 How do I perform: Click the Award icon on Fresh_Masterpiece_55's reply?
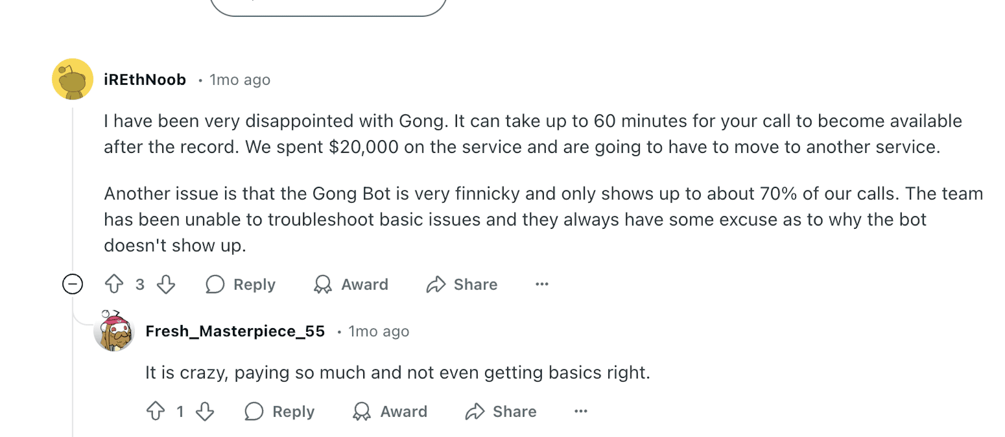[x=362, y=411]
